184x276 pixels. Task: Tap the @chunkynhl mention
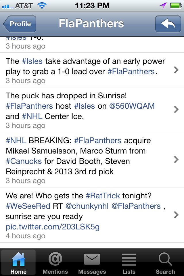coord(85,206)
